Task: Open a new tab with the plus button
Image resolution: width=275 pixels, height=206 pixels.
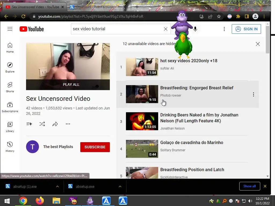Action: 137,7
